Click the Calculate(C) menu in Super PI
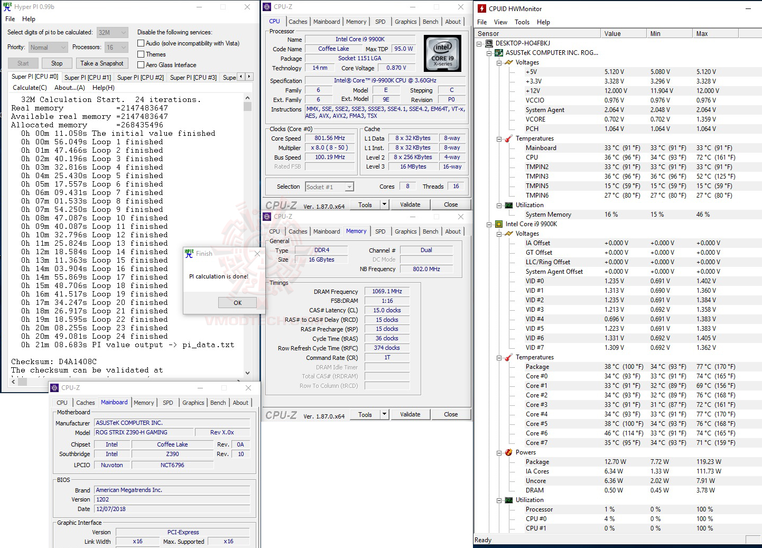The image size is (762, 548). point(30,88)
